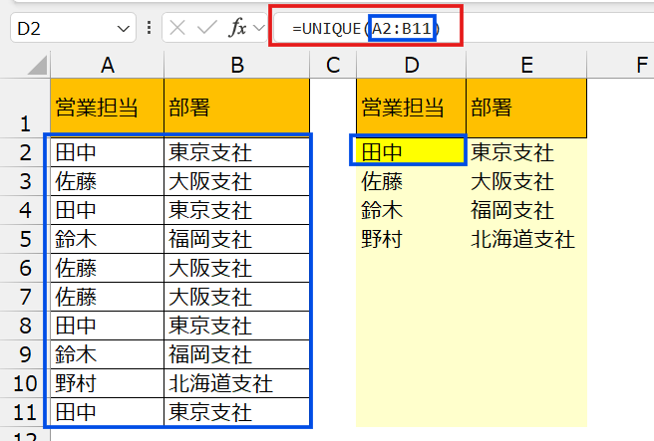Select cell B10 containing 北海道支社
Screen dimensions: 654x441
point(237,383)
